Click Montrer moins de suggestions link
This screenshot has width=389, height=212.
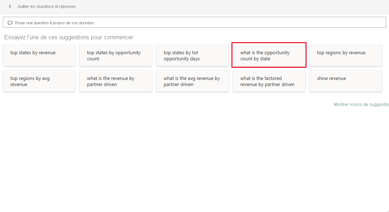point(361,105)
